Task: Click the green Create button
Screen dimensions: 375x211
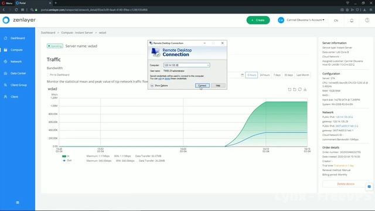Action: (x=258, y=20)
